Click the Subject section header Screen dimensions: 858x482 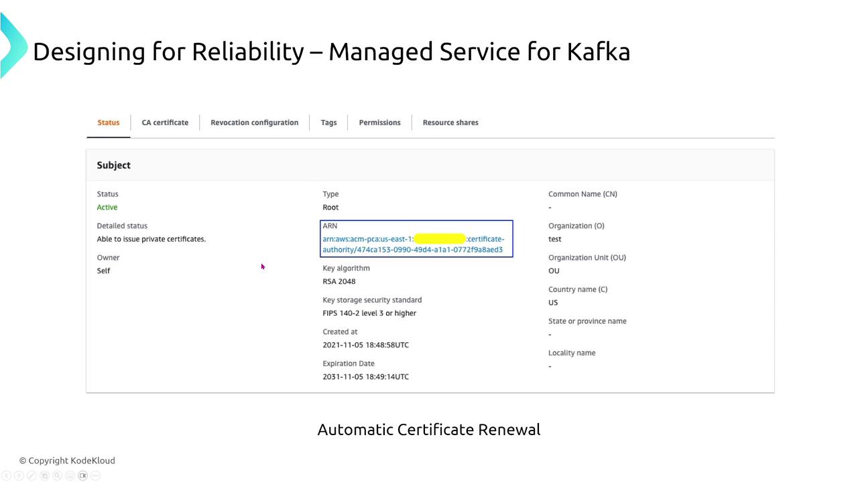(x=114, y=165)
